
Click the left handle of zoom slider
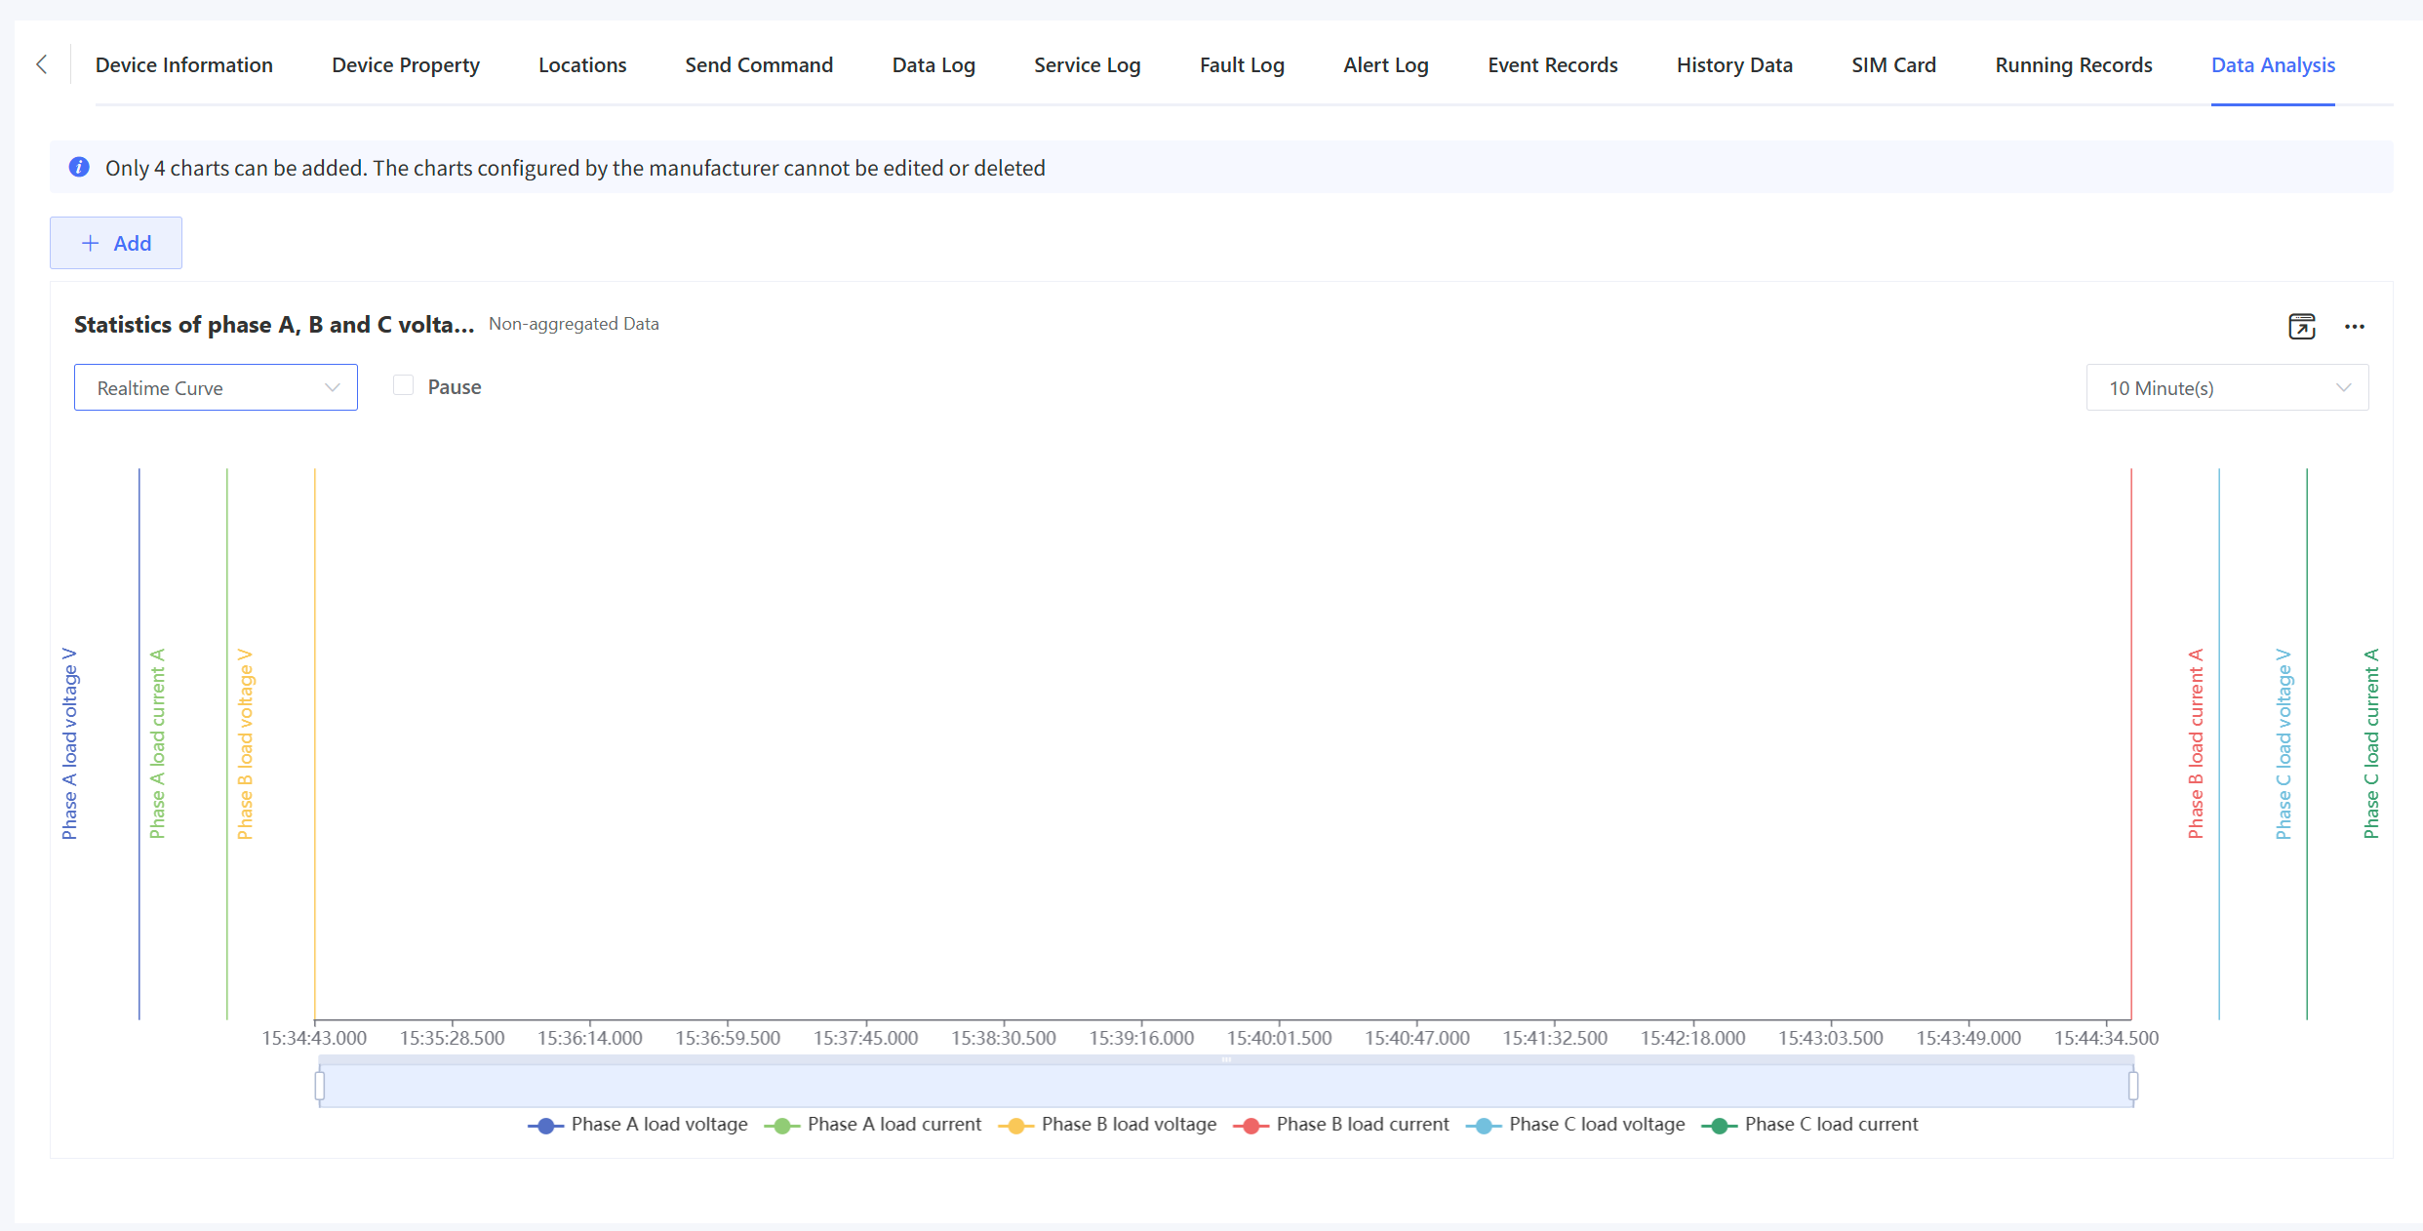(x=320, y=1086)
